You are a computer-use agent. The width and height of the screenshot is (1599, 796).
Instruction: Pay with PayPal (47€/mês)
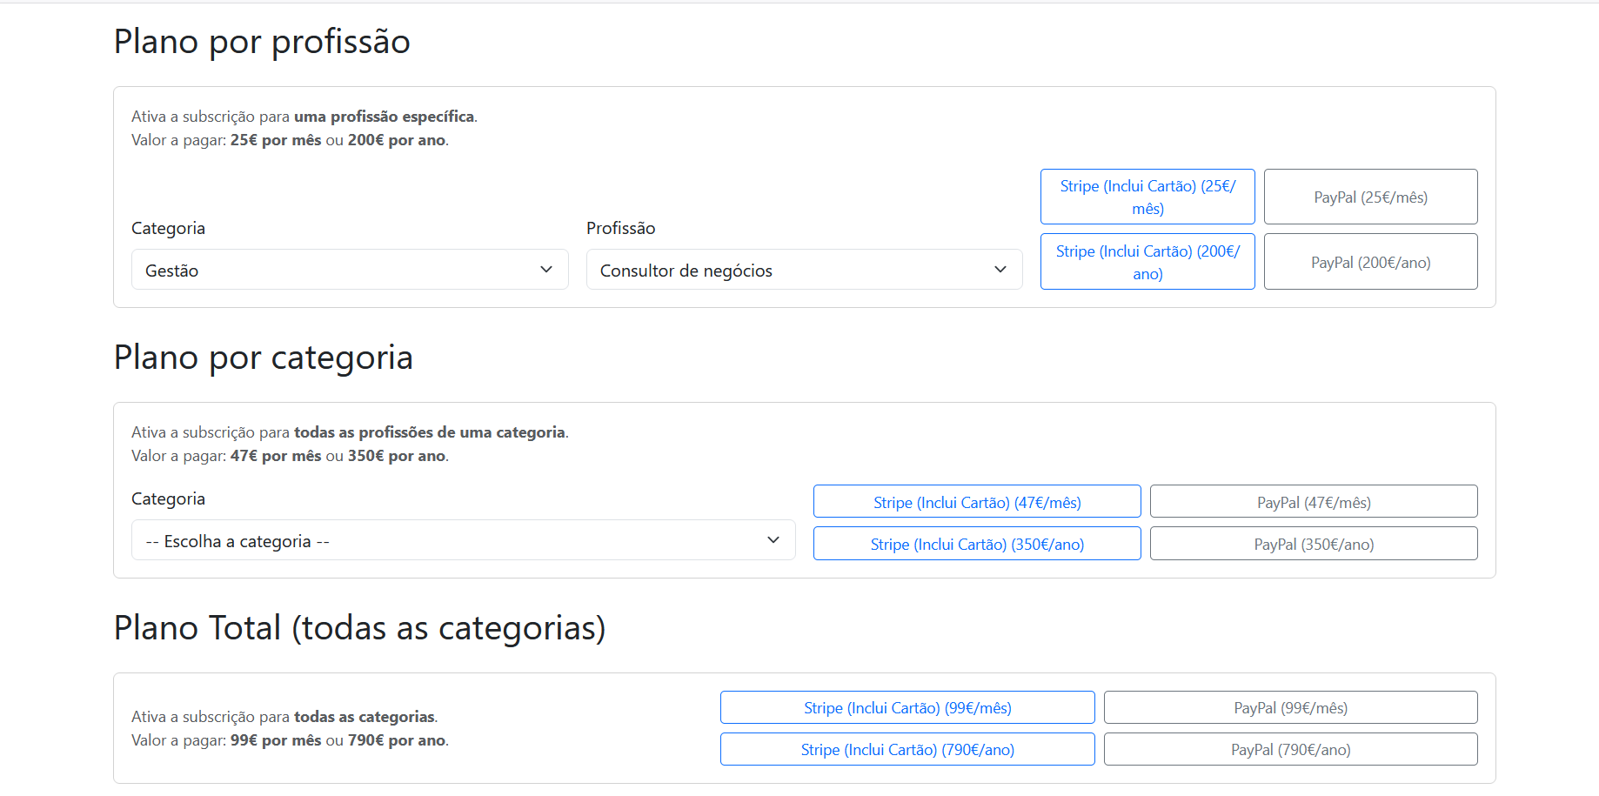click(1313, 502)
